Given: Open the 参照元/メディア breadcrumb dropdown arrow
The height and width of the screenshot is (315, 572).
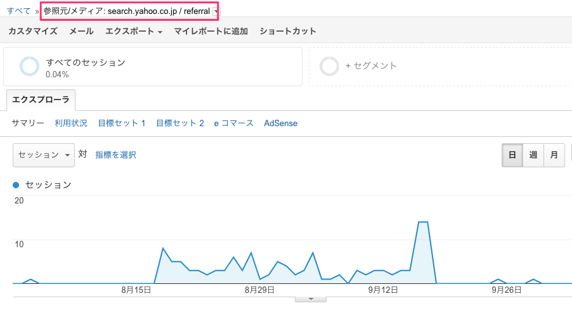Looking at the screenshot, I should tap(216, 11).
